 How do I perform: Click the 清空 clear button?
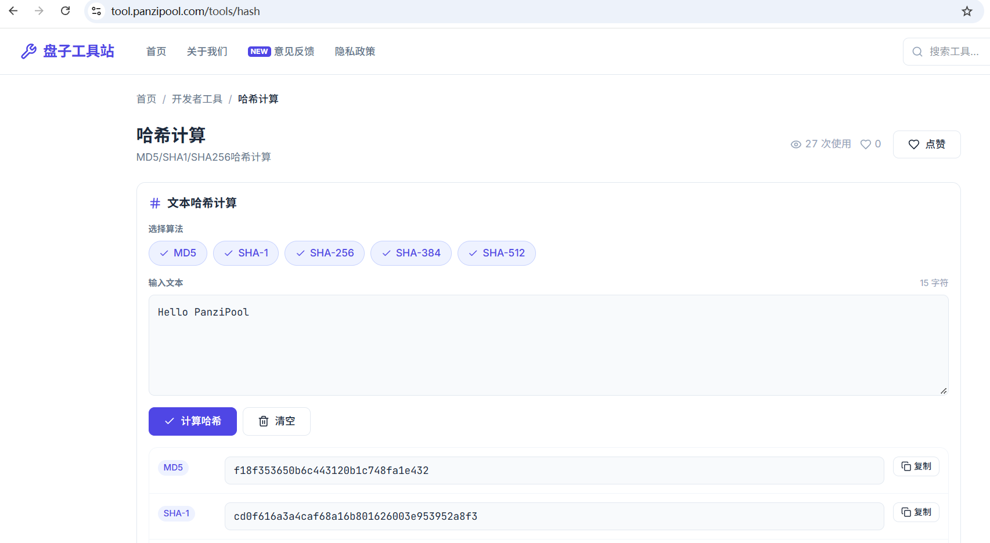276,421
